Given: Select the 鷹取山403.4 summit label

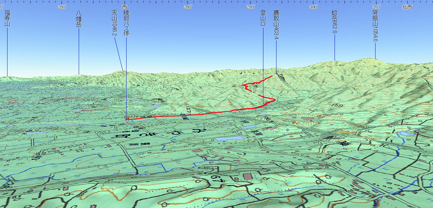Looking at the screenshot, I should pyautogui.click(x=276, y=25).
